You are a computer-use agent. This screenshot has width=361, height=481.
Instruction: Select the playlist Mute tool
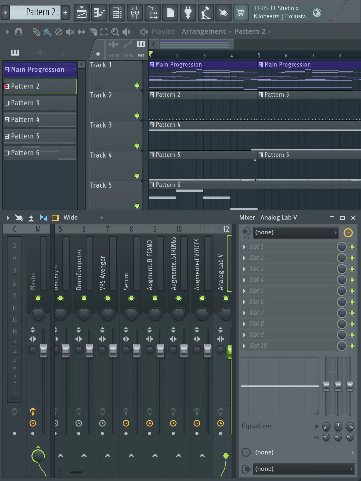tap(70, 32)
